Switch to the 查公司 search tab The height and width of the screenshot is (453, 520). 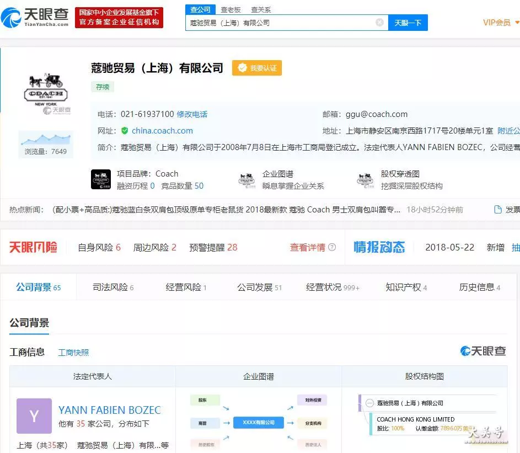tap(200, 9)
